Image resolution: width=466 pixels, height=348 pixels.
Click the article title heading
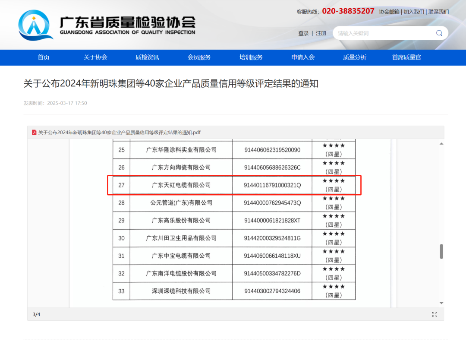pos(171,84)
